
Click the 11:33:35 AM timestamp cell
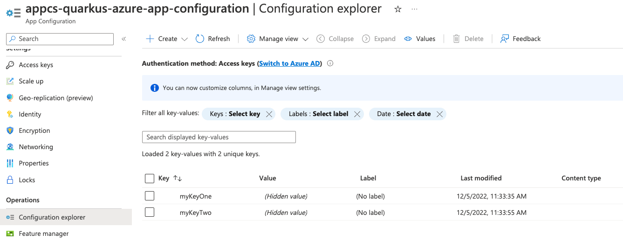492,196
